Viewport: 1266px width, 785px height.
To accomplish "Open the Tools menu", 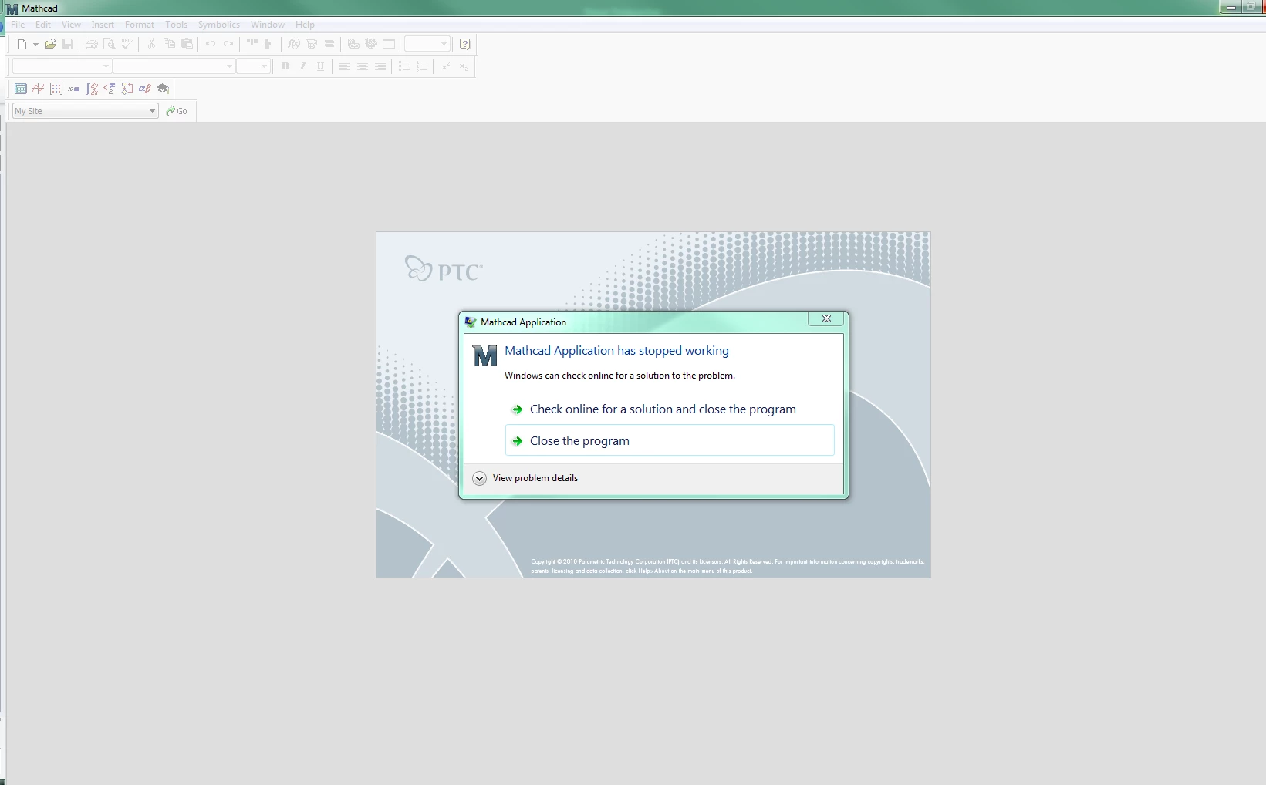I will 177,25.
